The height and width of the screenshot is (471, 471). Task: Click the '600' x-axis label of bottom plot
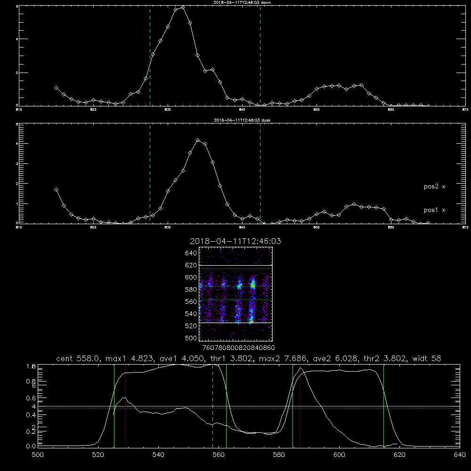(x=340, y=455)
